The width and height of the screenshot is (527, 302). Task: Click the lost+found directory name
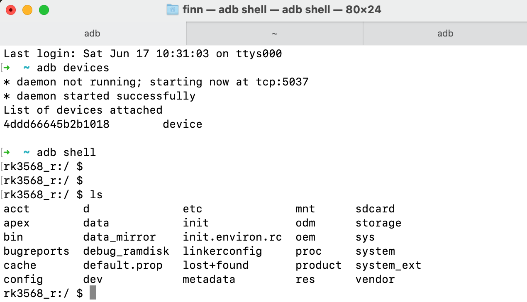tap(216, 265)
